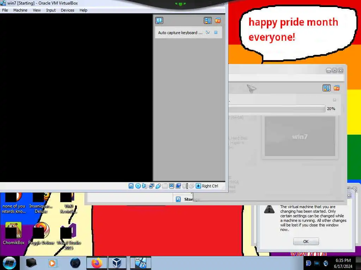Viewport: 361px width, 270px height.
Task: Close the VM started warning dialog
Action: coord(349,195)
